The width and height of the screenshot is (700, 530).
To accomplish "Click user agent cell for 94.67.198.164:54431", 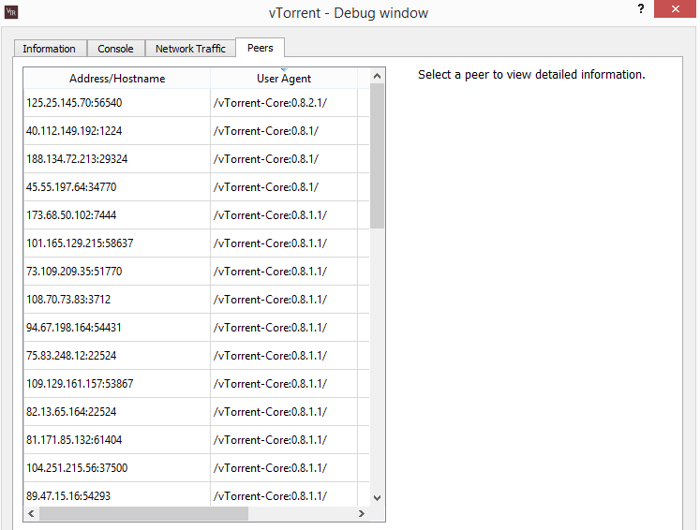I will click(284, 328).
